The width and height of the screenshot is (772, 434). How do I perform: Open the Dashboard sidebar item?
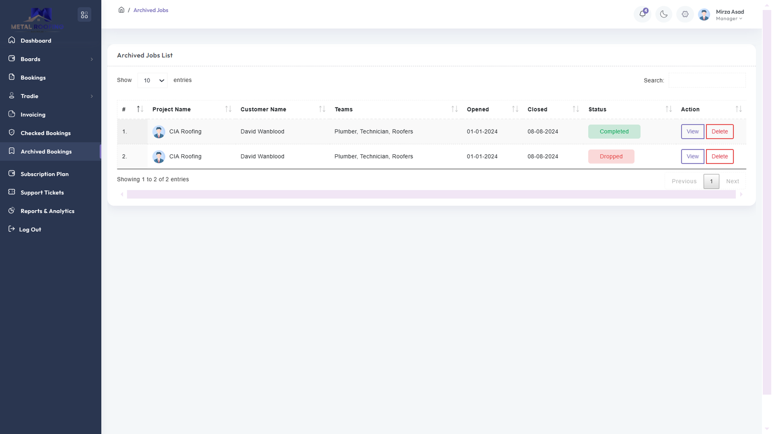36,41
